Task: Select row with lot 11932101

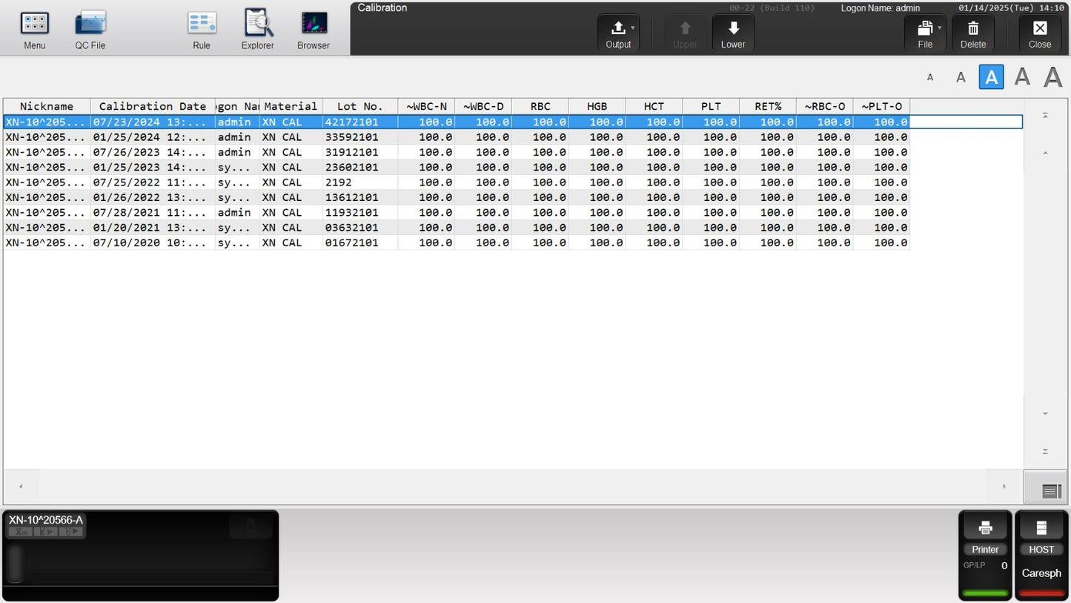Action: pos(457,212)
